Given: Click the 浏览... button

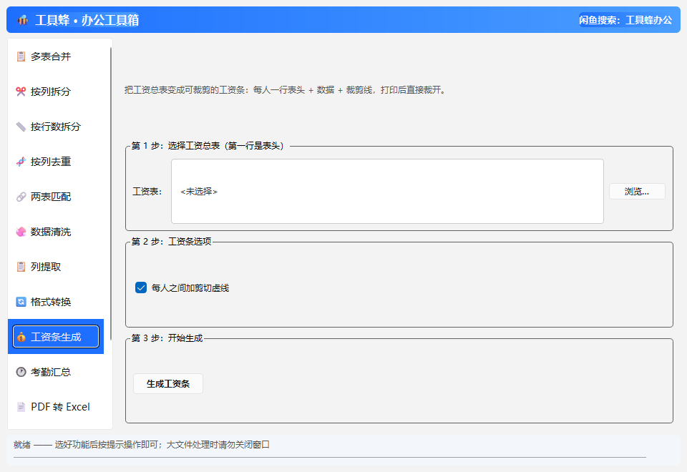Looking at the screenshot, I should coord(637,192).
